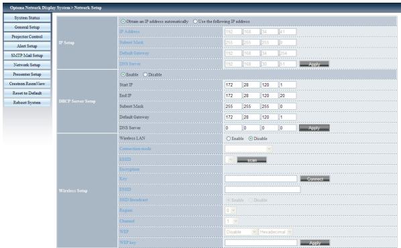Click the DHCP Start IP last octet field
The image size is (401, 248).
coord(288,85)
